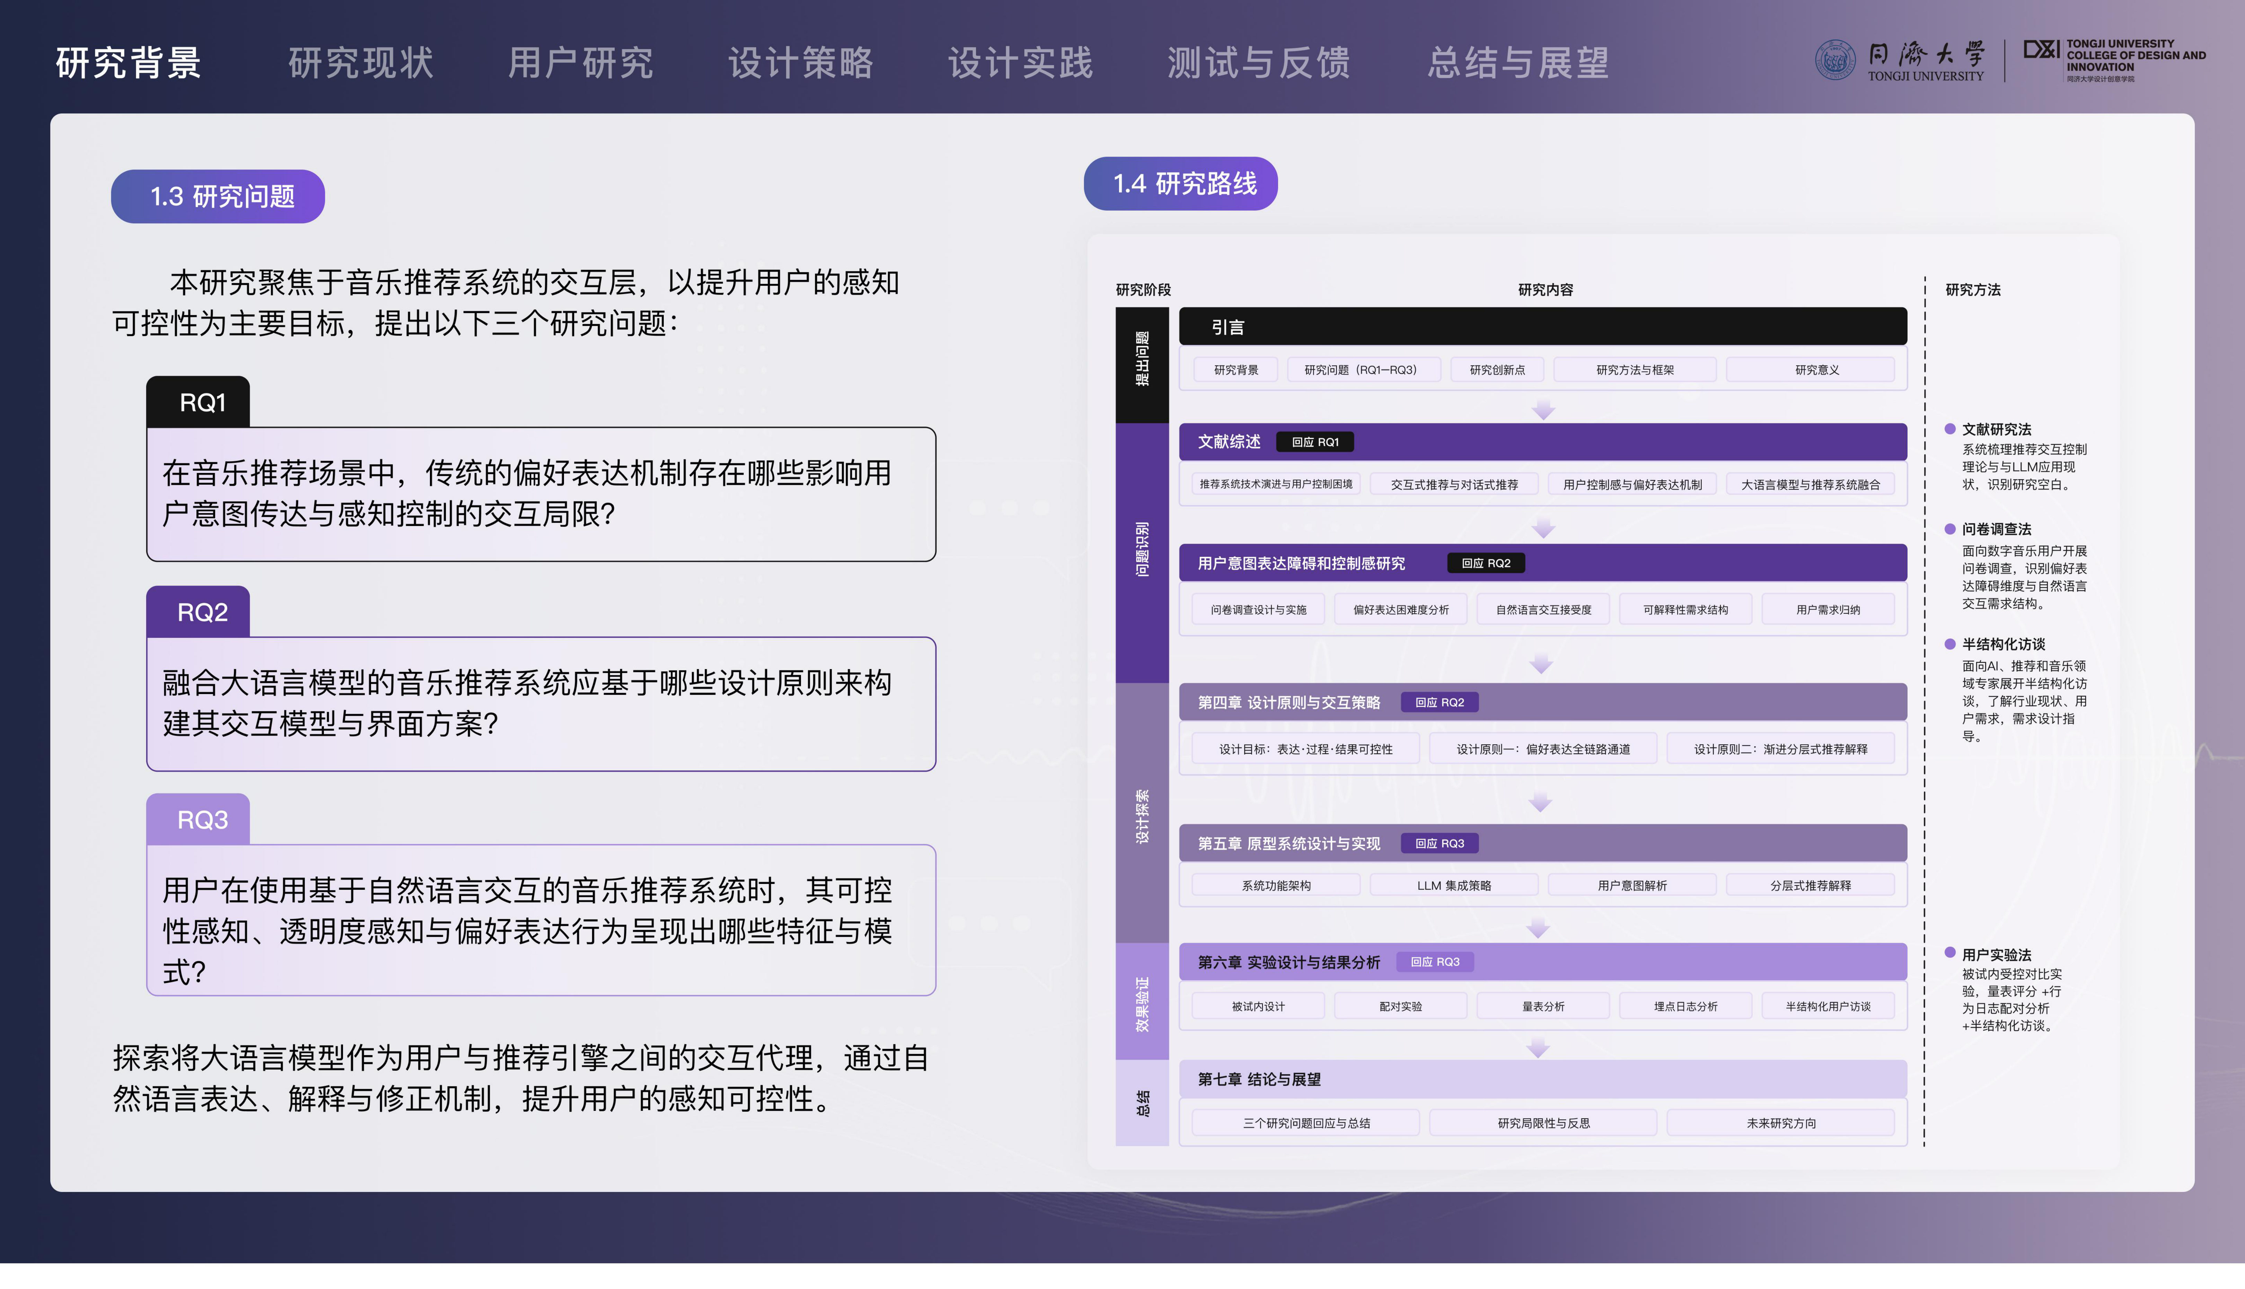
Task: Click the 半结构化访谈 method heading
Action: pyautogui.click(x=2004, y=644)
